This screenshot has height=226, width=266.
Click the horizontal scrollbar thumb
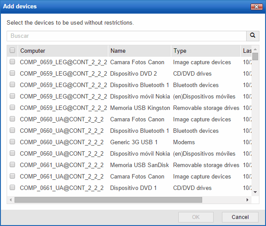pyautogui.click(x=108, y=200)
